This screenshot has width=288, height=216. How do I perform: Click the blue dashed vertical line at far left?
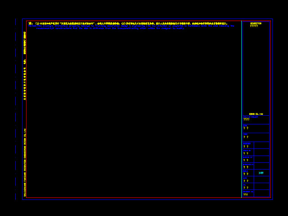(x=15, y=108)
